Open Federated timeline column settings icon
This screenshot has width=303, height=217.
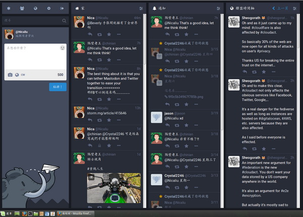[x=294, y=8]
